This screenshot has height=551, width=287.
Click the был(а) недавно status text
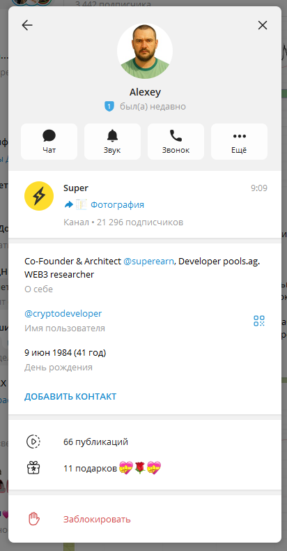pos(153,107)
